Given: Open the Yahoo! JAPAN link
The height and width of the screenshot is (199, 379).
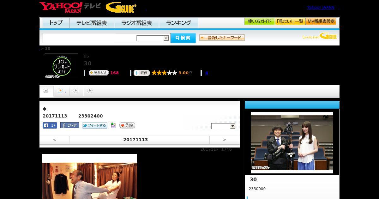Looking at the screenshot, I should tap(321, 8).
